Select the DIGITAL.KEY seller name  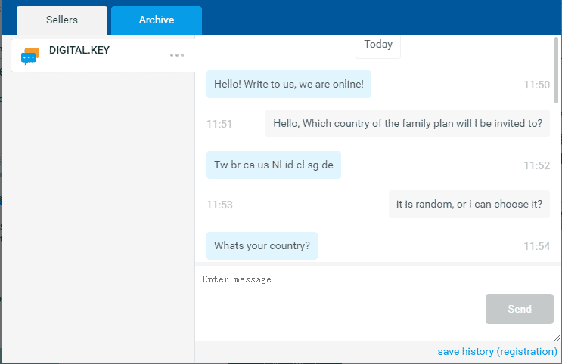[x=79, y=50]
